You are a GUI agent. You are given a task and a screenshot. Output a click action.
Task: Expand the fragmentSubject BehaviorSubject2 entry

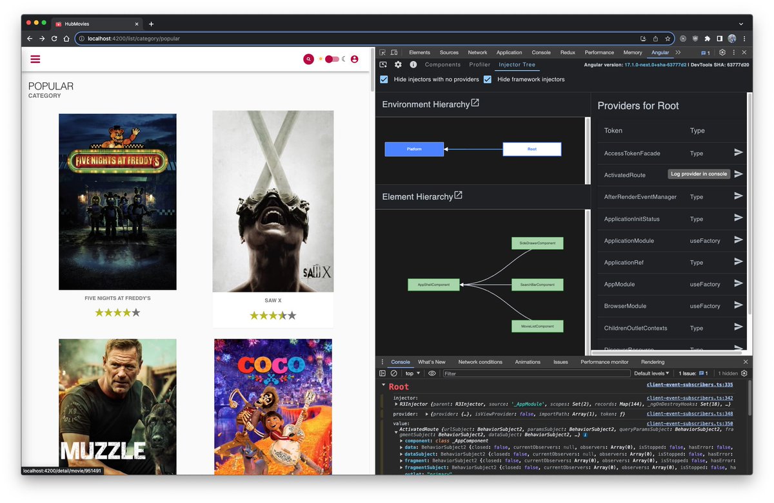click(402, 468)
